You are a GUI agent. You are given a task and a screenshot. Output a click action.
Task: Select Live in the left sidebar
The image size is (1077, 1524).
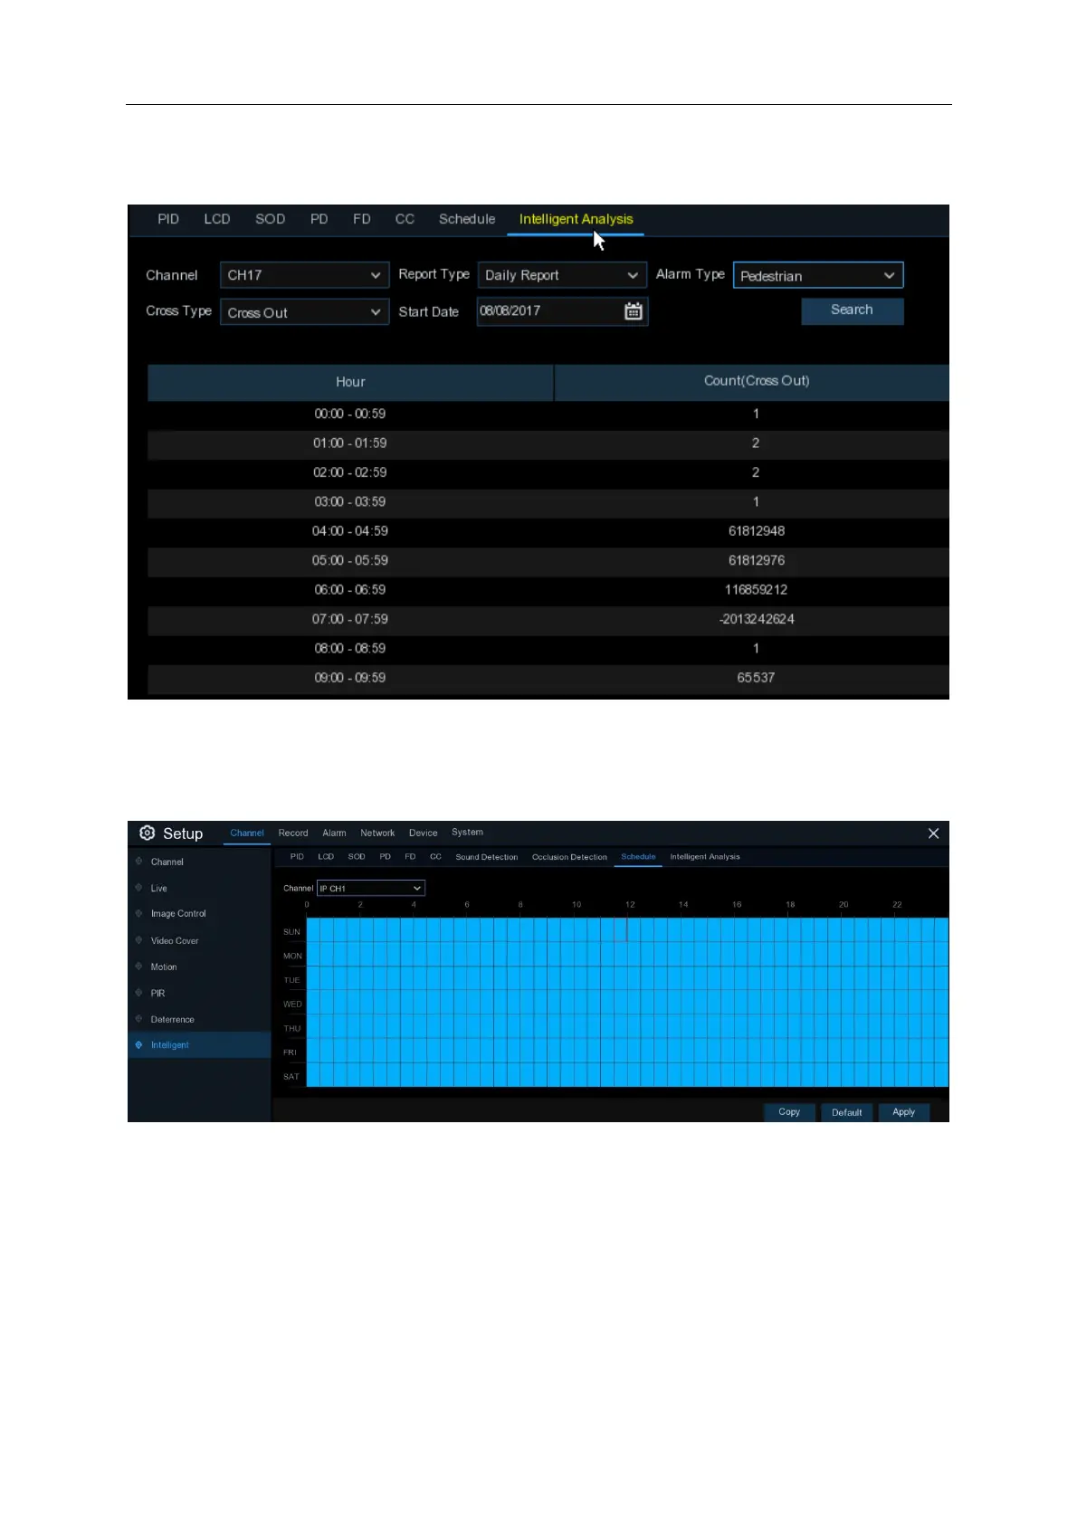[159, 889]
